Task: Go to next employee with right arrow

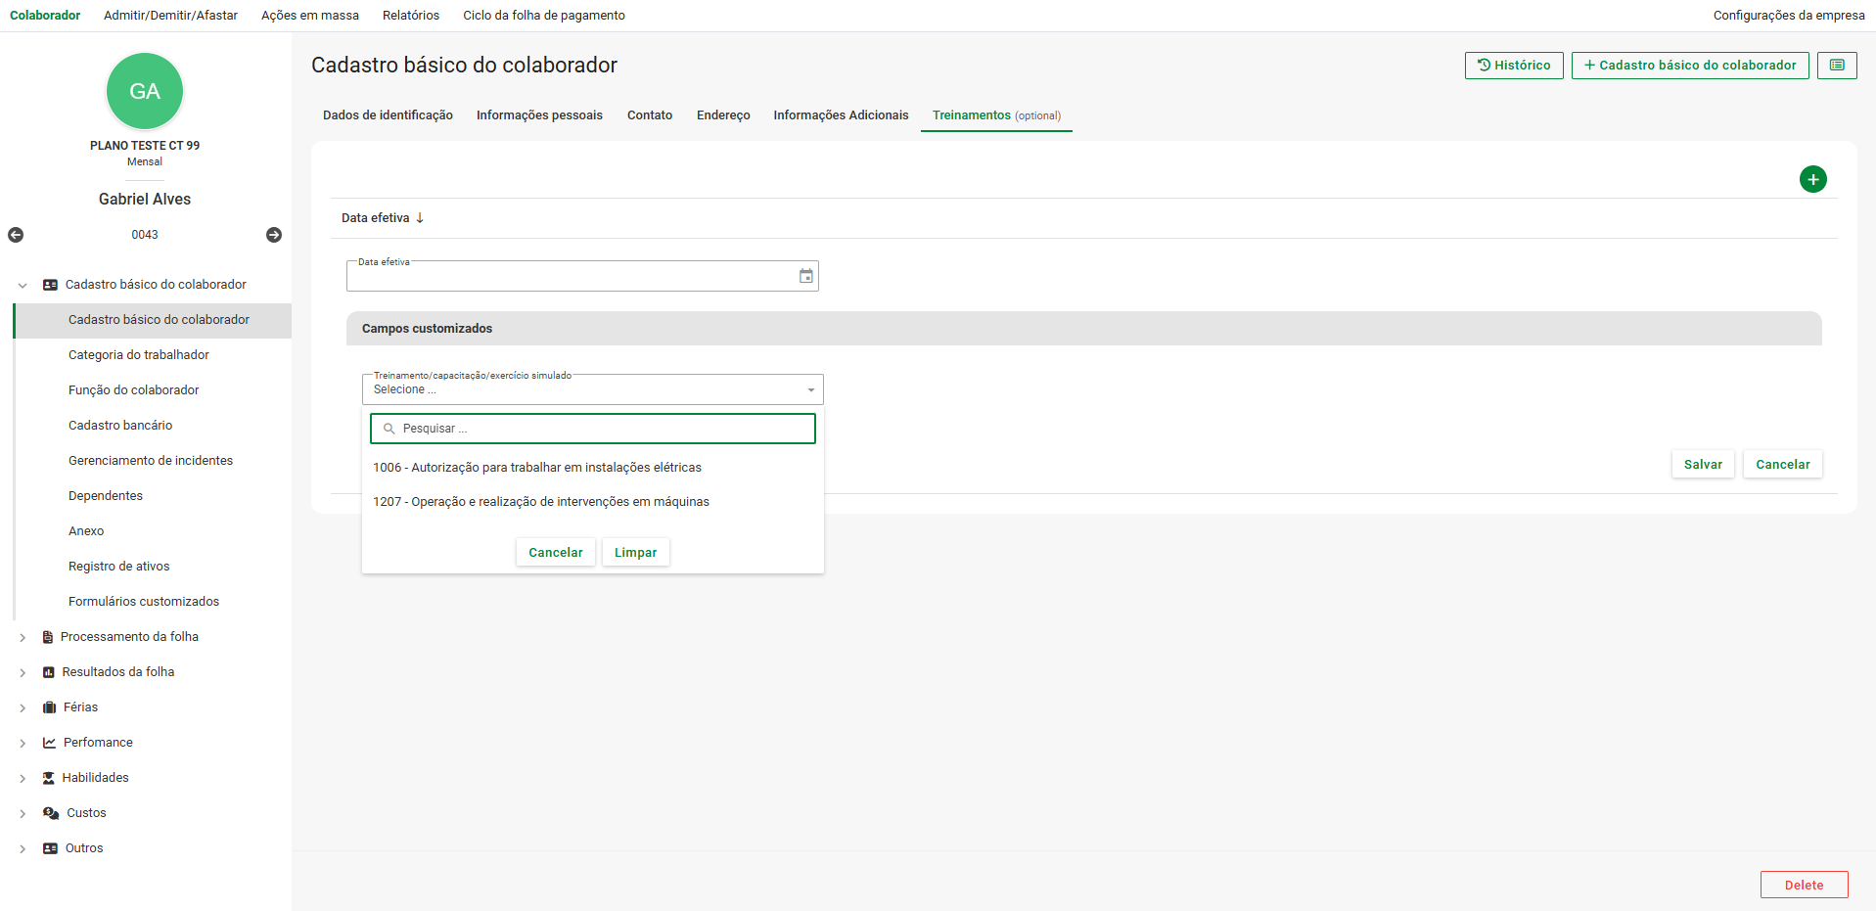Action: 274,235
